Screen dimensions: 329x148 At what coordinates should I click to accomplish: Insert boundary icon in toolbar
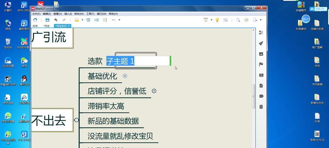pos(97,20)
